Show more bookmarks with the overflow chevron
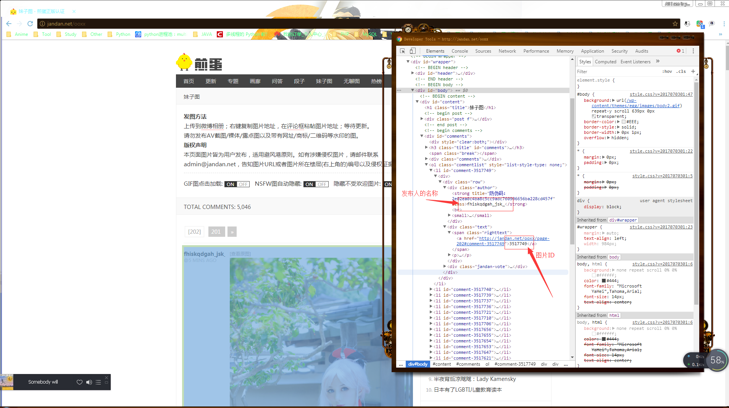This screenshot has height=408, width=729. pos(721,34)
